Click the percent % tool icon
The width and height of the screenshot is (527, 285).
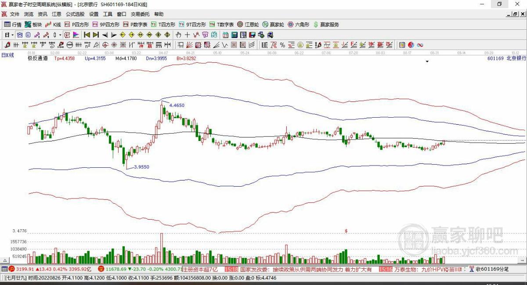coord(282,45)
